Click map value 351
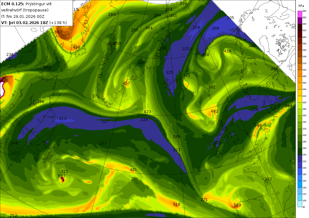This screenshot has height=218, width=309. tap(173, 16)
